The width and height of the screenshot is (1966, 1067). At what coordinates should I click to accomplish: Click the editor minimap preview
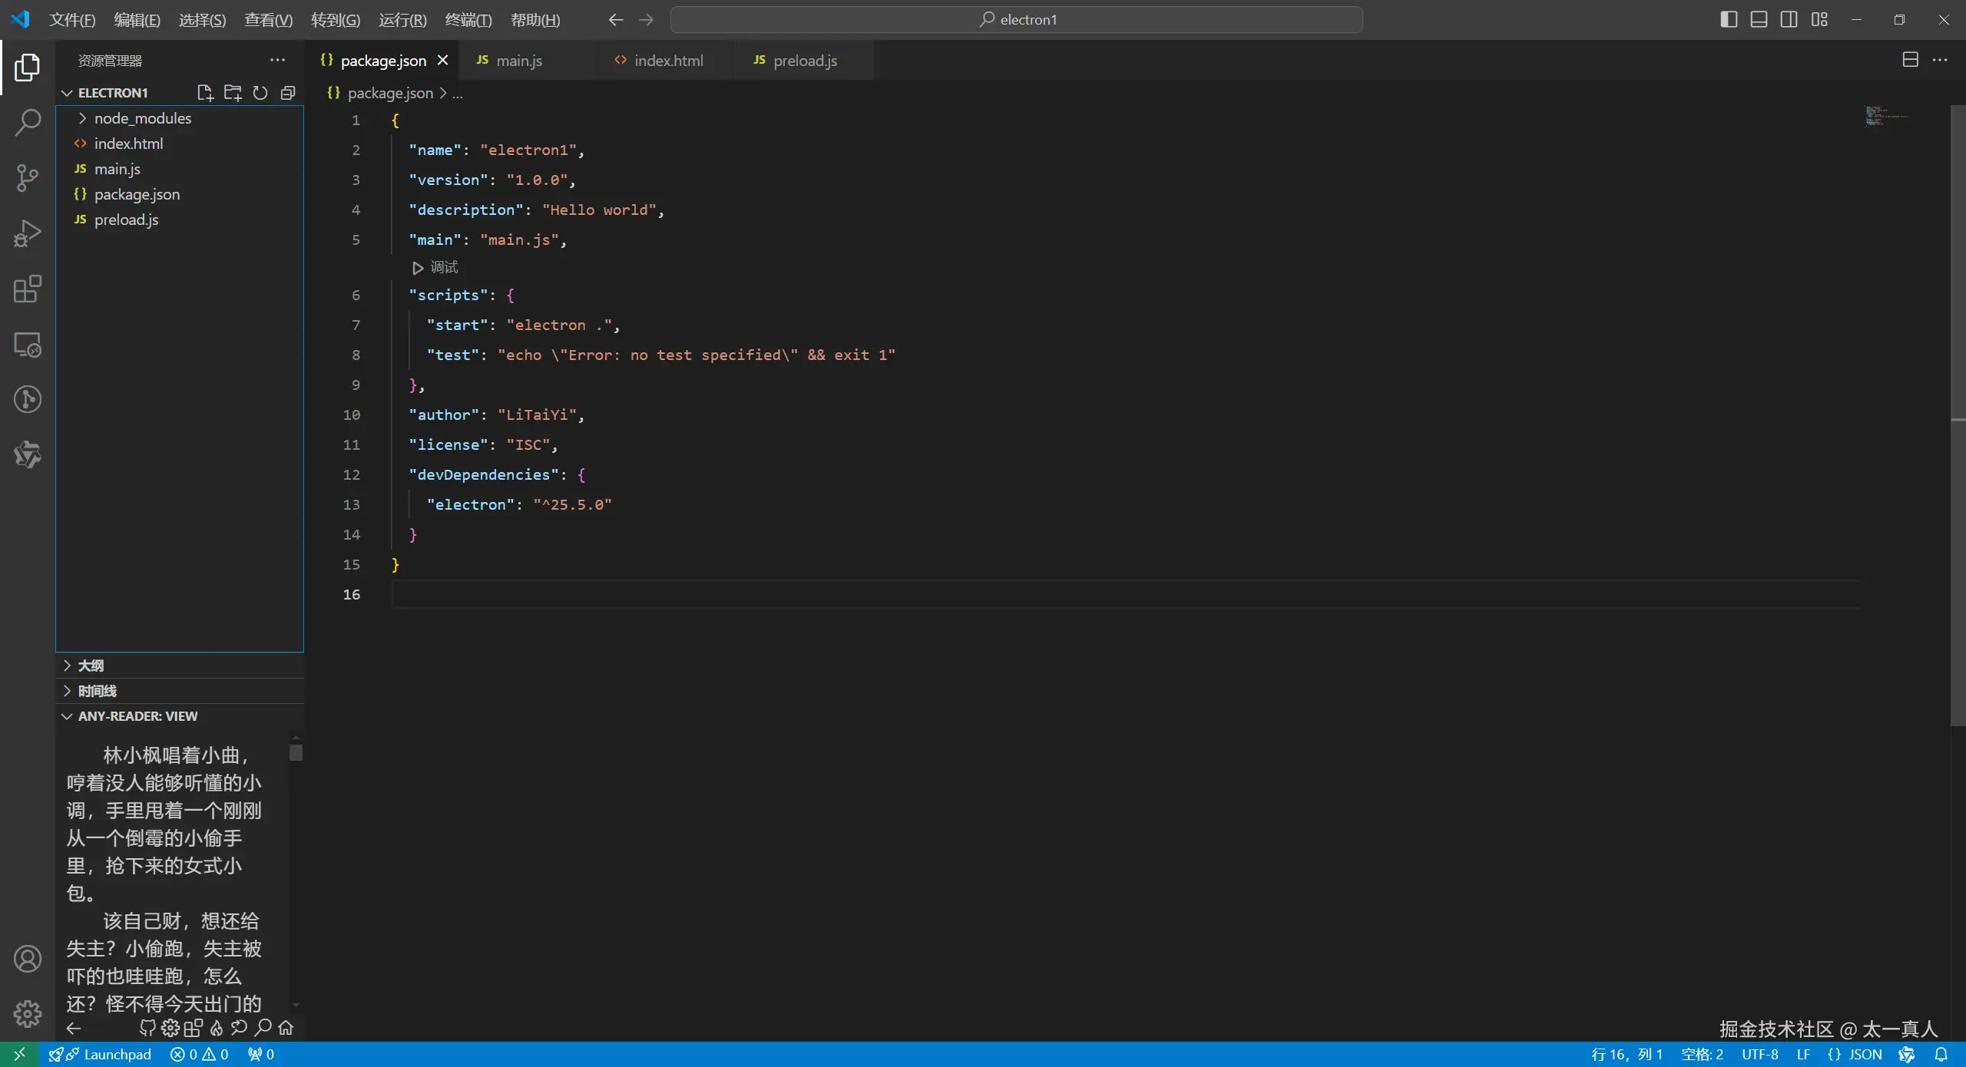point(1886,117)
